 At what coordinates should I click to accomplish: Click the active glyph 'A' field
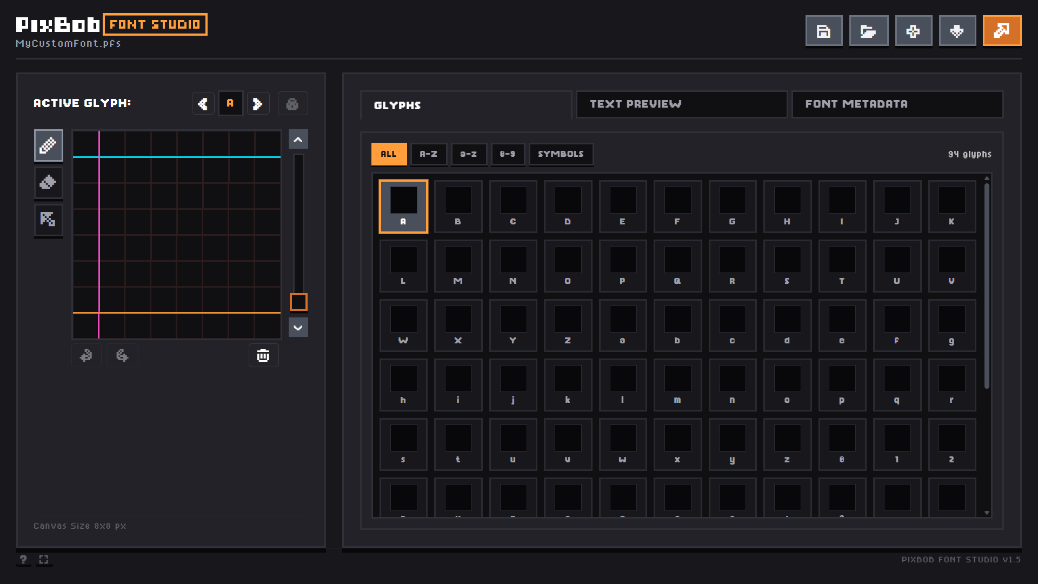point(230,103)
